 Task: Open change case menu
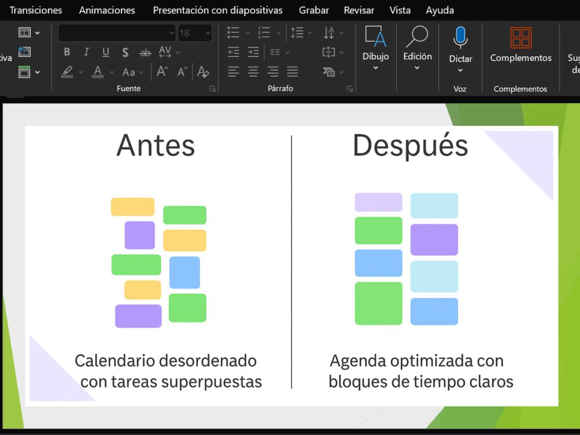pyautogui.click(x=132, y=72)
